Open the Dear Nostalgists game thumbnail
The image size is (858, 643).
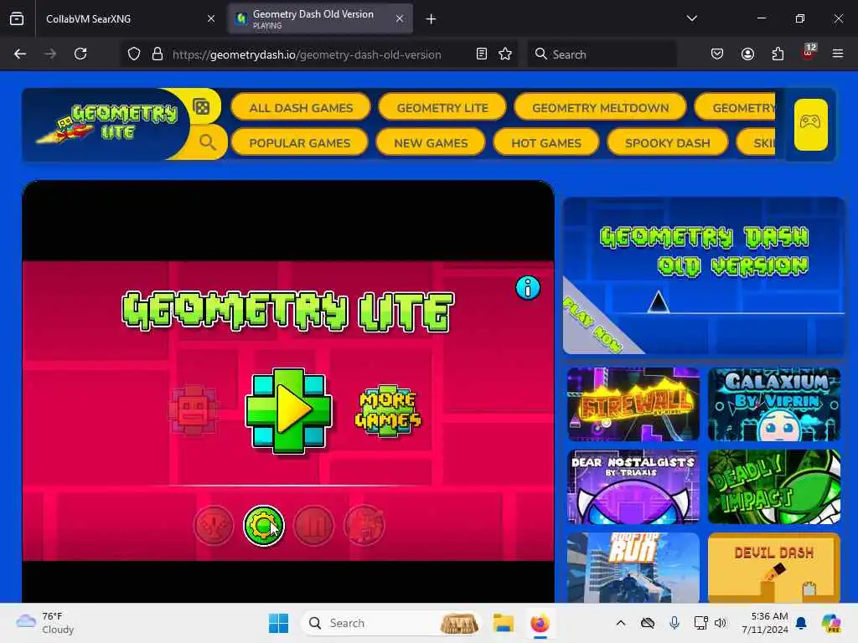tap(633, 486)
